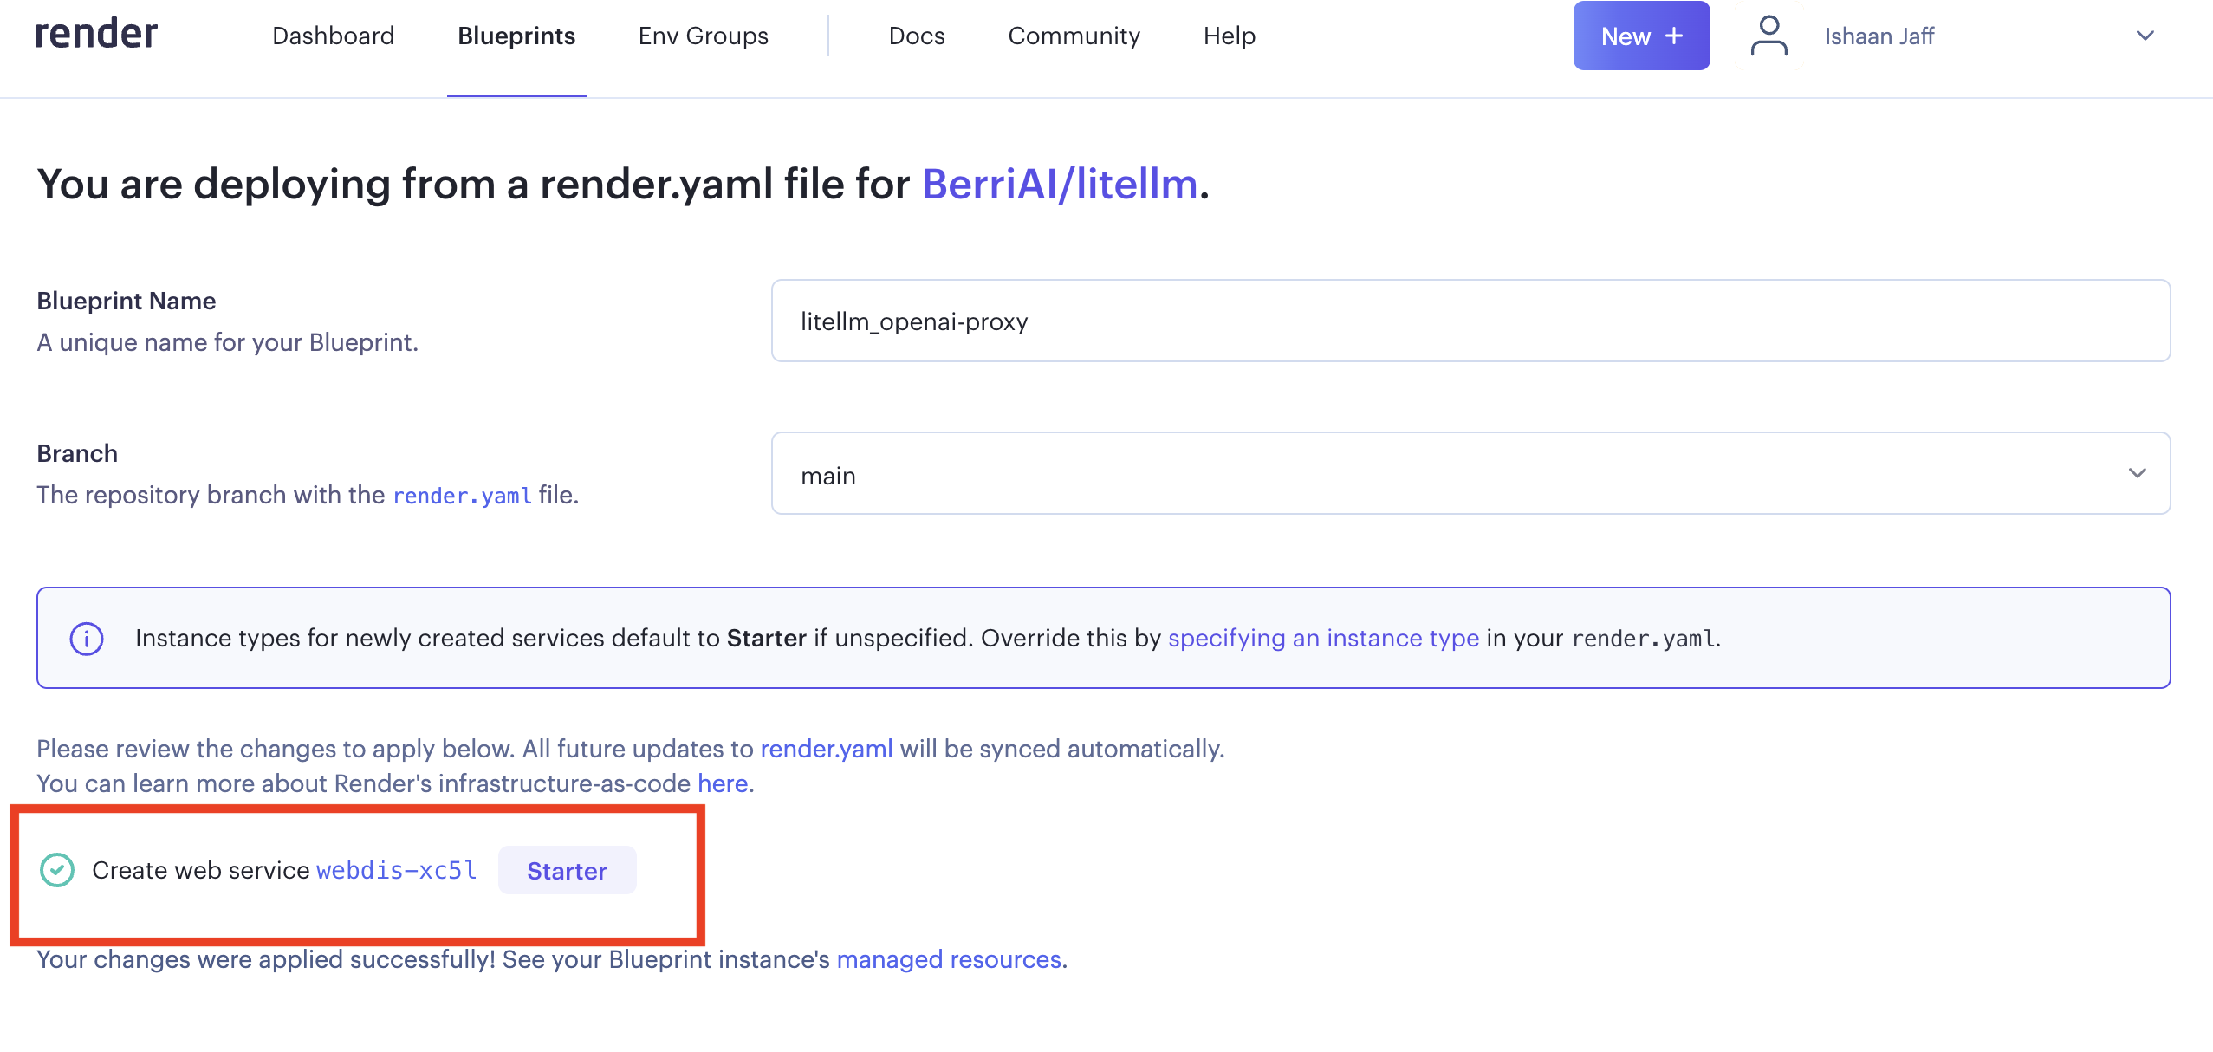Click the info circle icon in banner
Screen dimensions: 2213x1052
coord(87,639)
